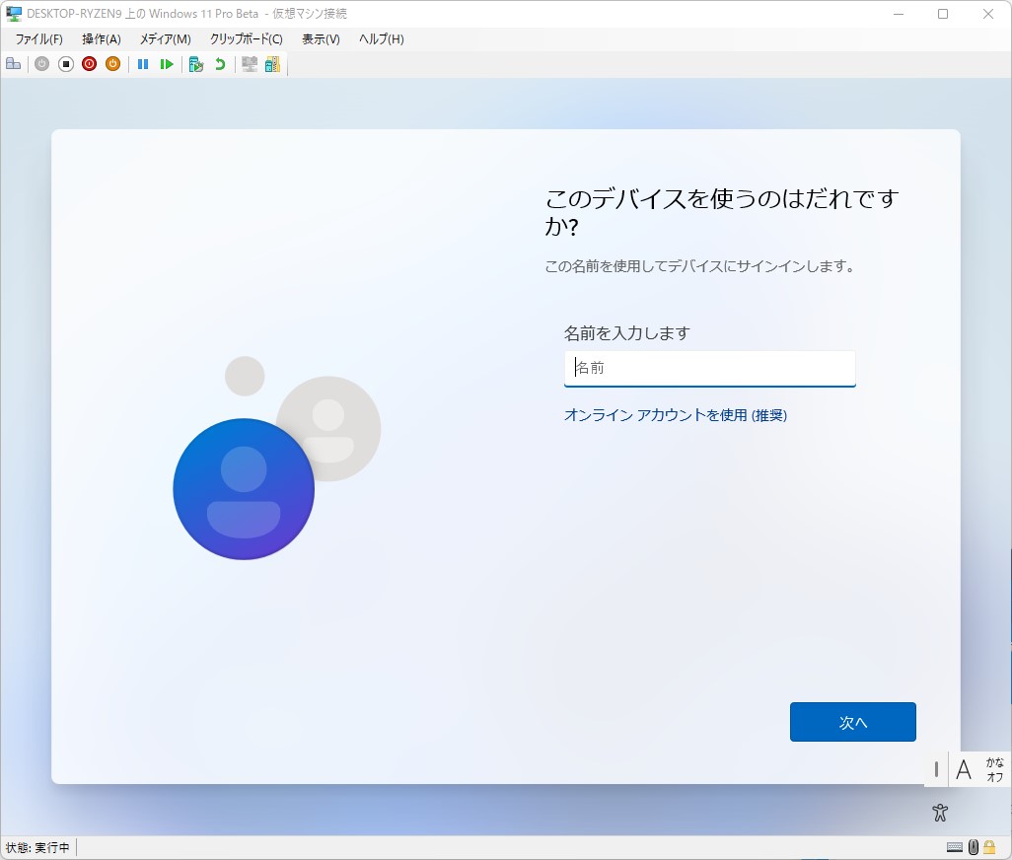Select the Start VM power icon

tap(40, 63)
